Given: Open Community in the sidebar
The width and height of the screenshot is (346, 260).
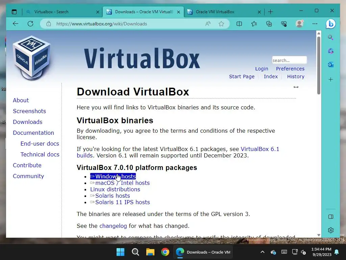Looking at the screenshot, I should [28, 176].
